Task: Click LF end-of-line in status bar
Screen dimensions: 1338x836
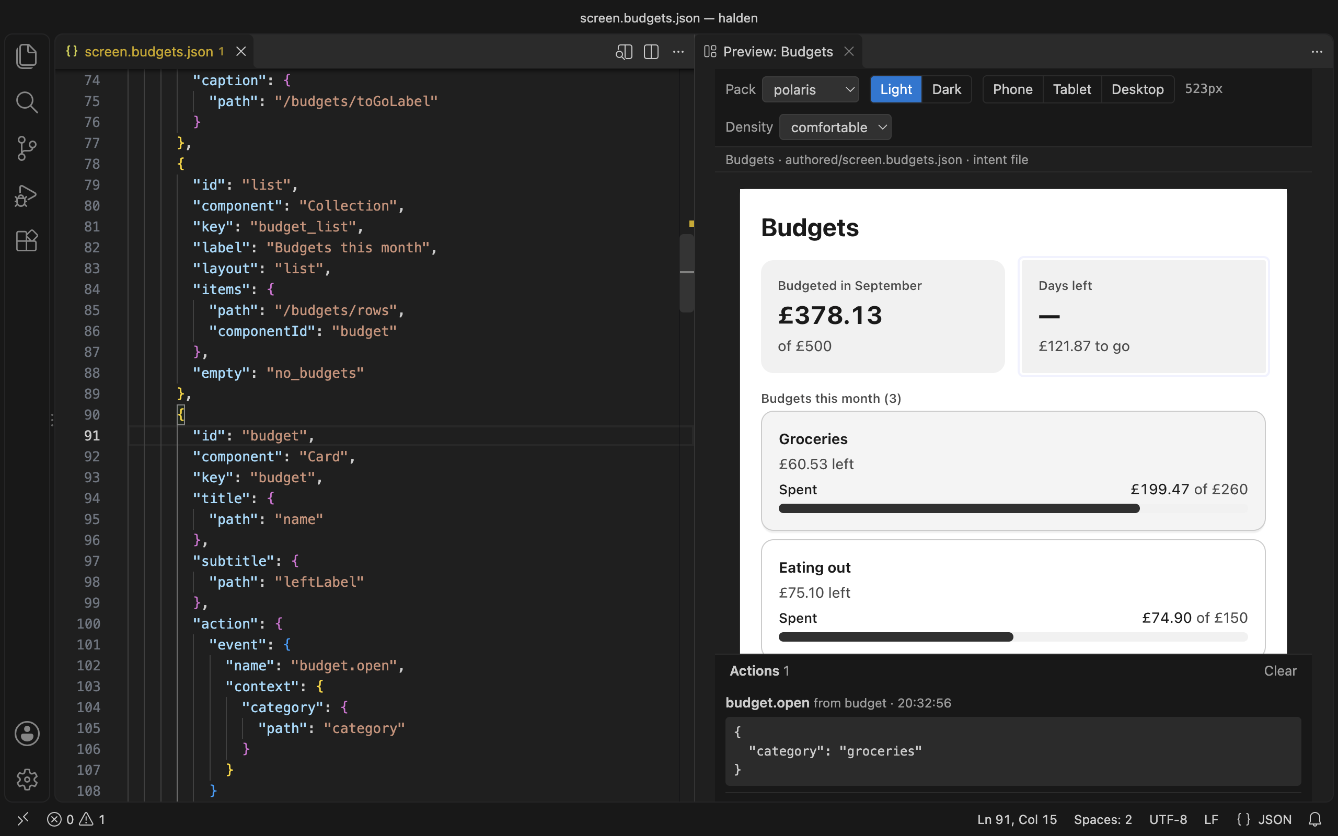Action: (1211, 819)
